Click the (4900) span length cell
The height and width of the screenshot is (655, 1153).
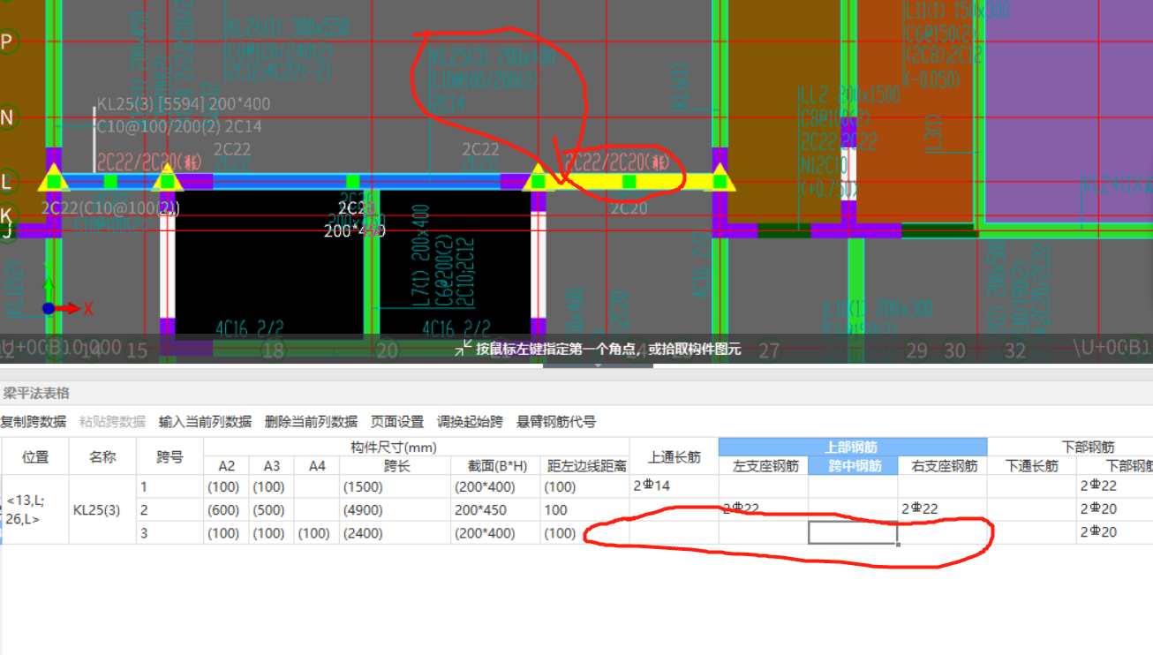396,509
